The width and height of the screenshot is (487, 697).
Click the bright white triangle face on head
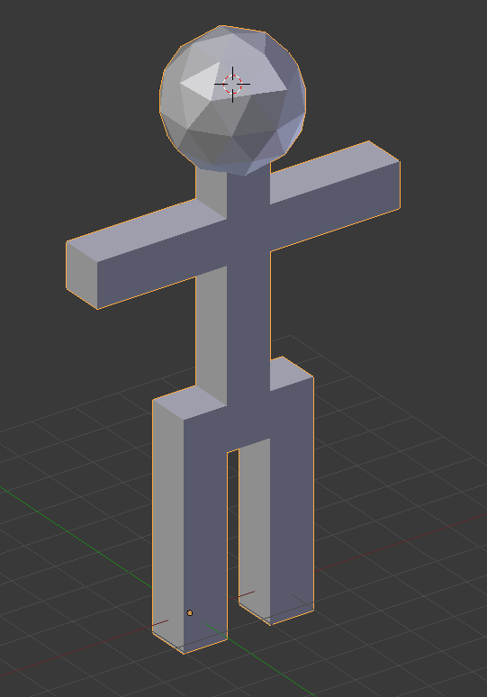pyautogui.click(x=203, y=81)
